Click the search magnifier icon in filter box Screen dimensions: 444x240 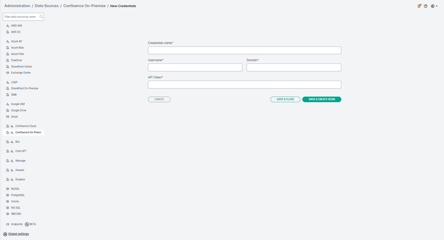(41, 17)
